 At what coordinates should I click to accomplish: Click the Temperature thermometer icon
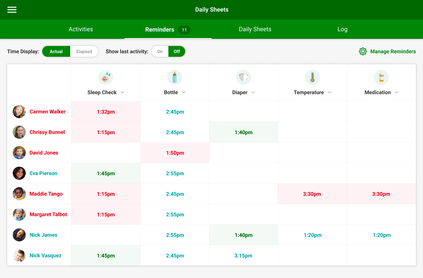pos(312,77)
